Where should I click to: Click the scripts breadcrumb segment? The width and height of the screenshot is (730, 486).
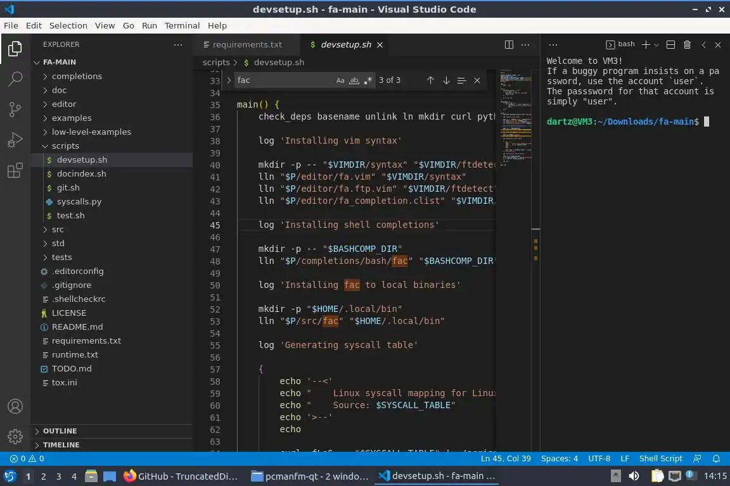[x=216, y=62]
